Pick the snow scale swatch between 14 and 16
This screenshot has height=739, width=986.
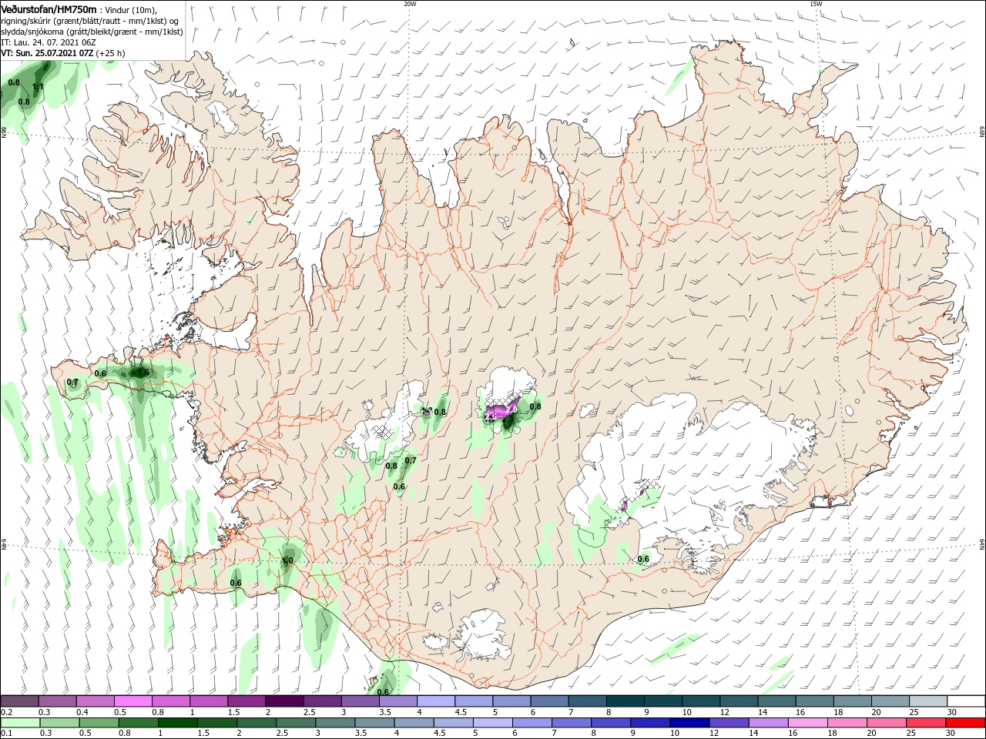[776, 701]
